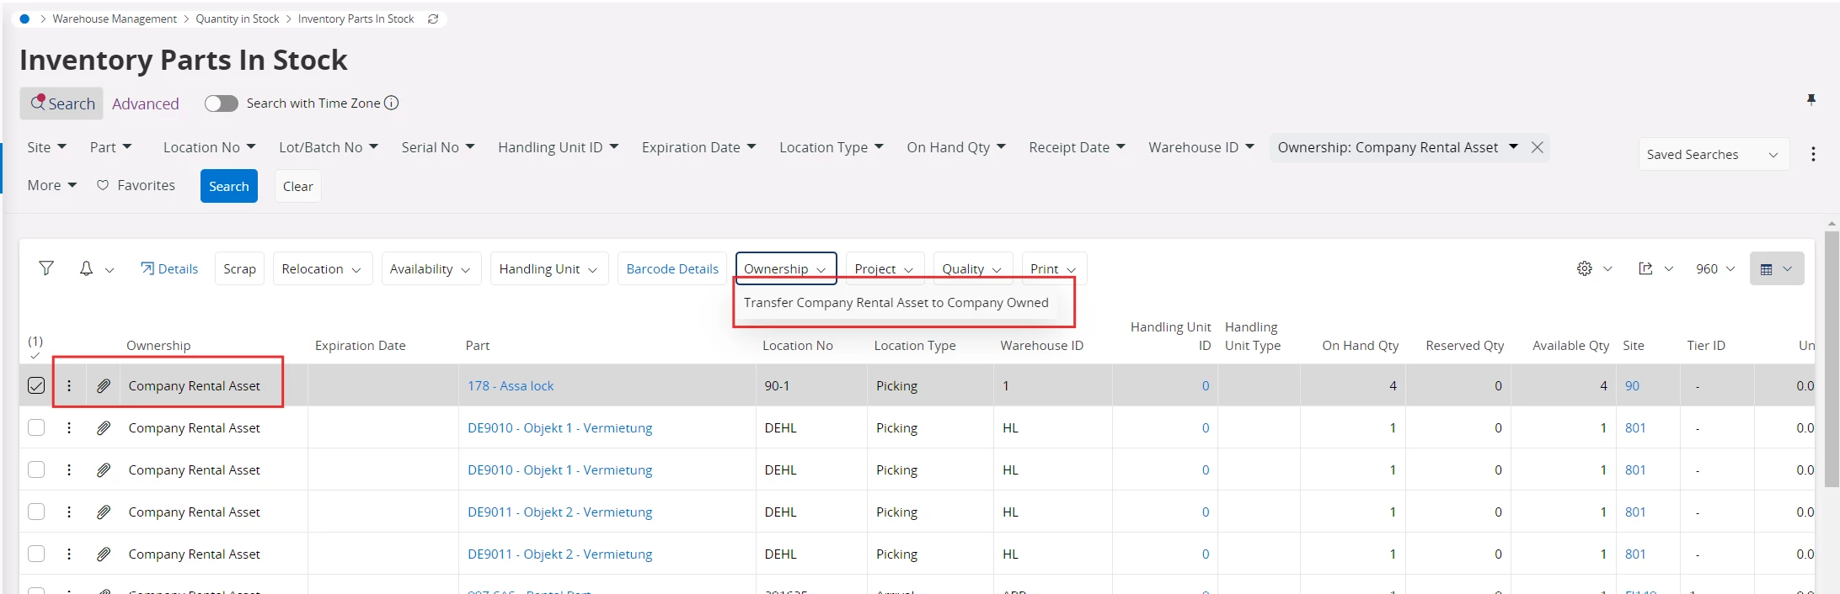Click the notification bell icon
The height and width of the screenshot is (594, 1840).
point(86,268)
